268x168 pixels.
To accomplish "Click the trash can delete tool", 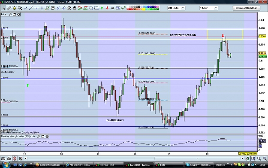I will point(75,8).
